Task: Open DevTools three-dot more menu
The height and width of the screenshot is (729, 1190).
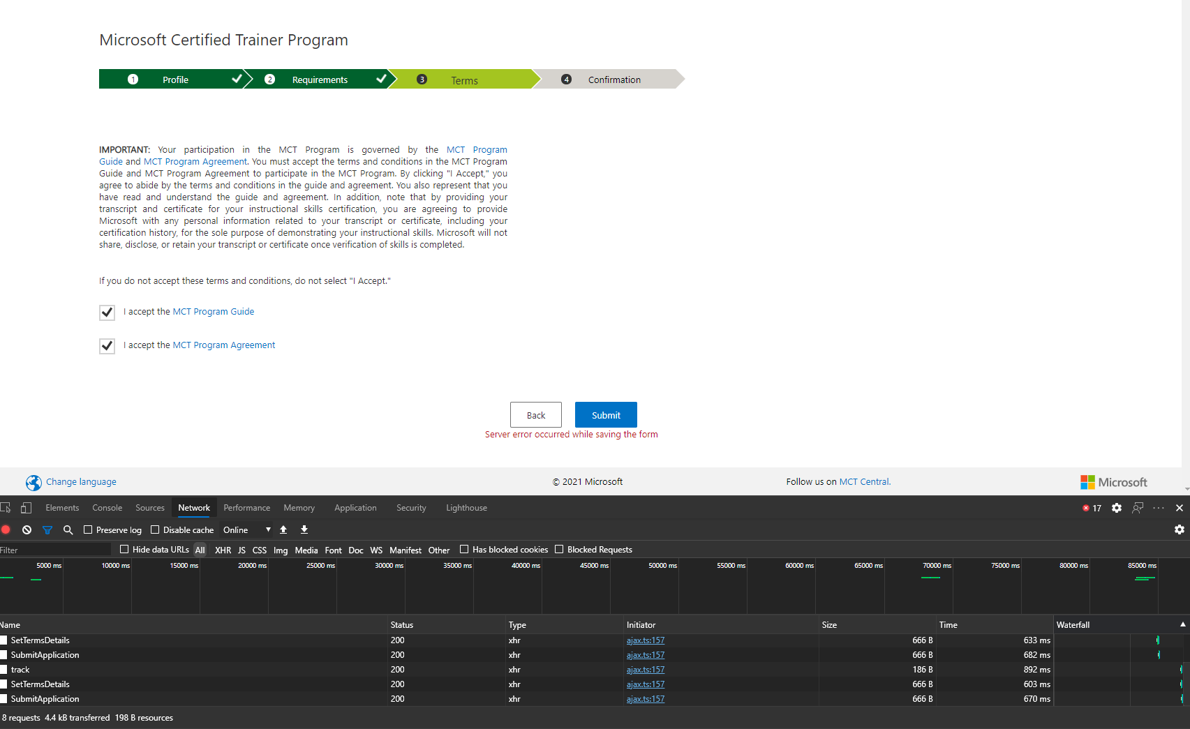Action: pos(1159,508)
